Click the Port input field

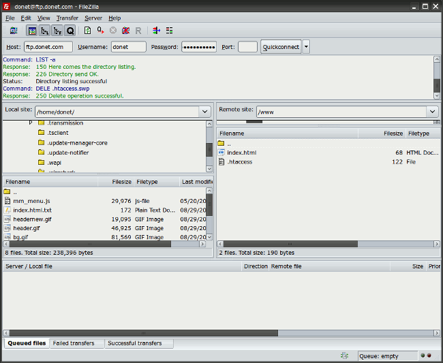click(x=248, y=47)
